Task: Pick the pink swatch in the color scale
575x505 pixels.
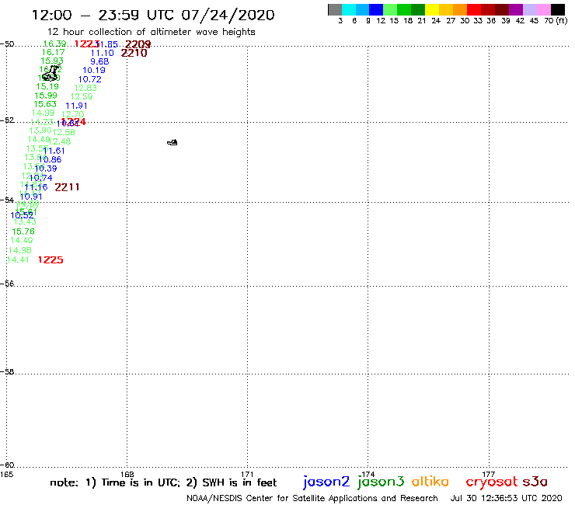Action: (x=543, y=9)
